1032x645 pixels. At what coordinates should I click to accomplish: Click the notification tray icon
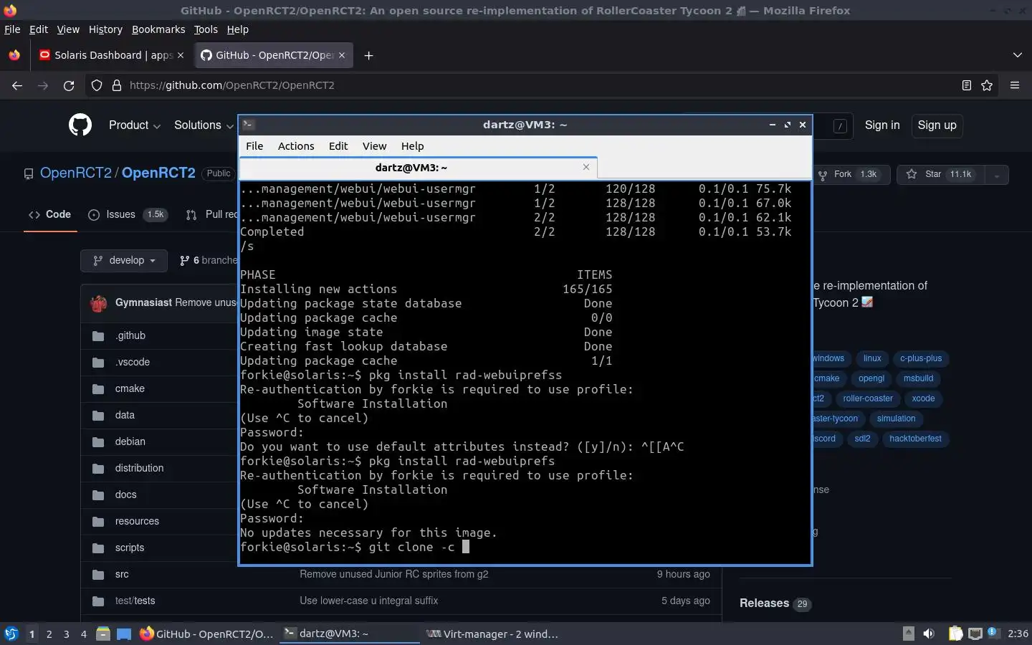(x=993, y=632)
